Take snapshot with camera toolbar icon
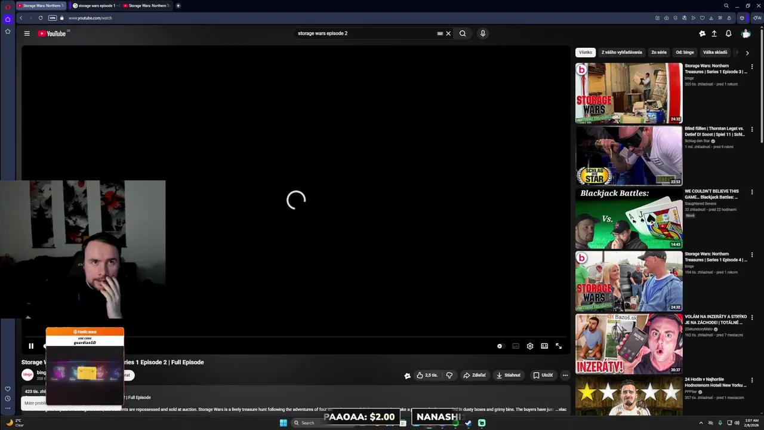The image size is (764, 430). click(667, 18)
